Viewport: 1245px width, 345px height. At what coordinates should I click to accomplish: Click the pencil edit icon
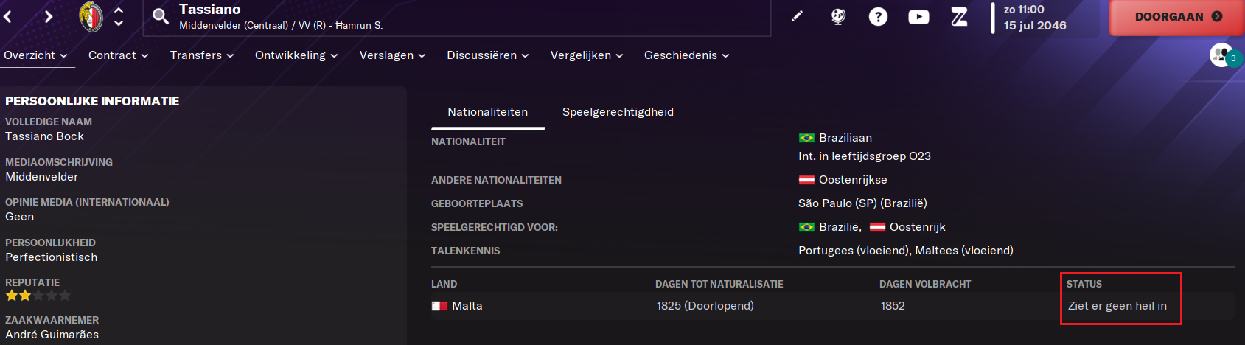pos(797,16)
